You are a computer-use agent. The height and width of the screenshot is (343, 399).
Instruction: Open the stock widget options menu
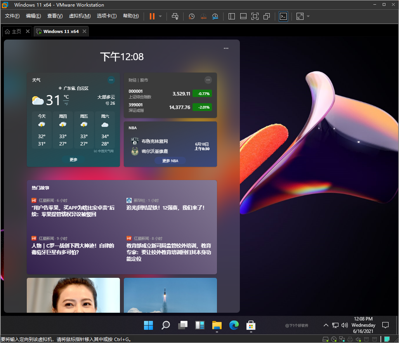tap(208, 80)
